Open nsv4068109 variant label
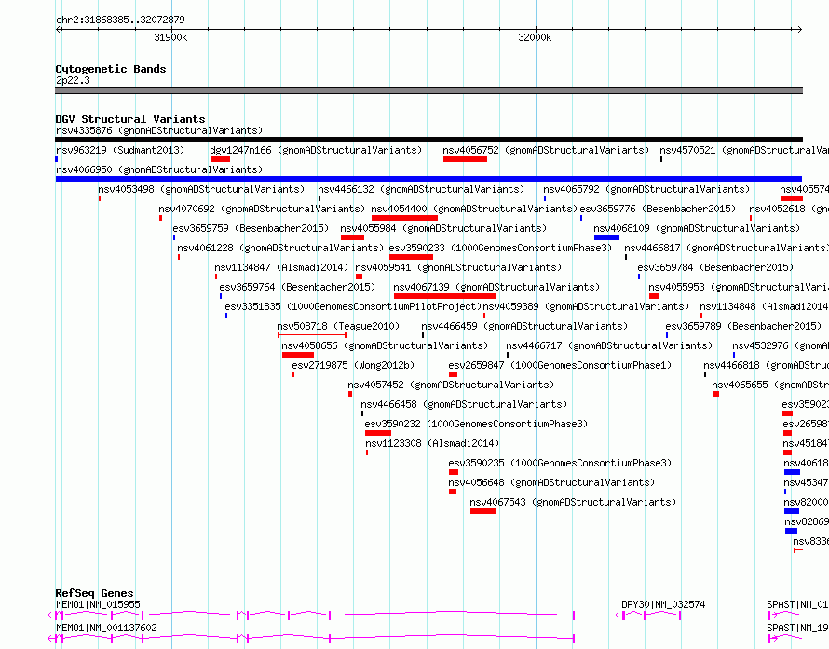 click(697, 228)
